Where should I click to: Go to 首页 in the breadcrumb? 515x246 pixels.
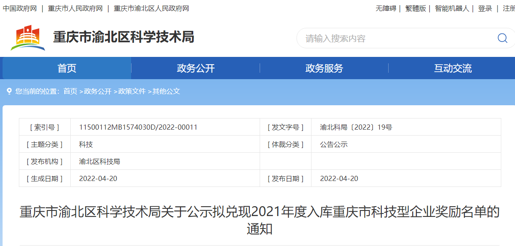[70, 91]
